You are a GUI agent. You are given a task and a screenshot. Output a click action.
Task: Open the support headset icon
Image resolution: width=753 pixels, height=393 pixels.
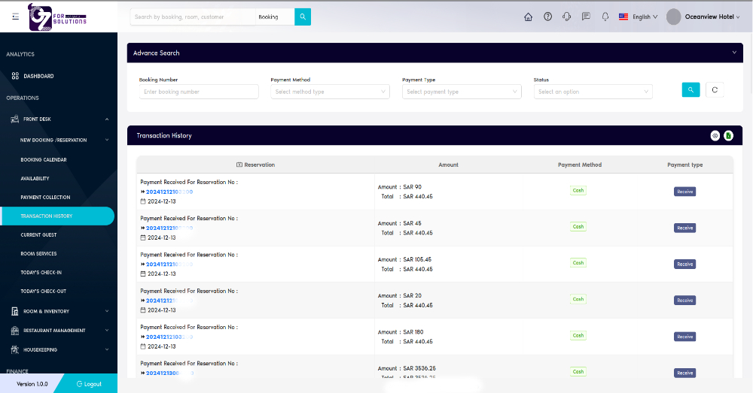pyautogui.click(x=567, y=17)
